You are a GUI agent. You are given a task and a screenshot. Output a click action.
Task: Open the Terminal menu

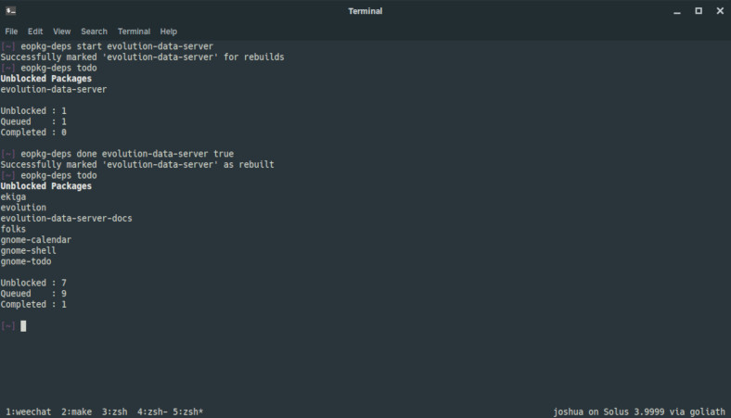(x=134, y=32)
